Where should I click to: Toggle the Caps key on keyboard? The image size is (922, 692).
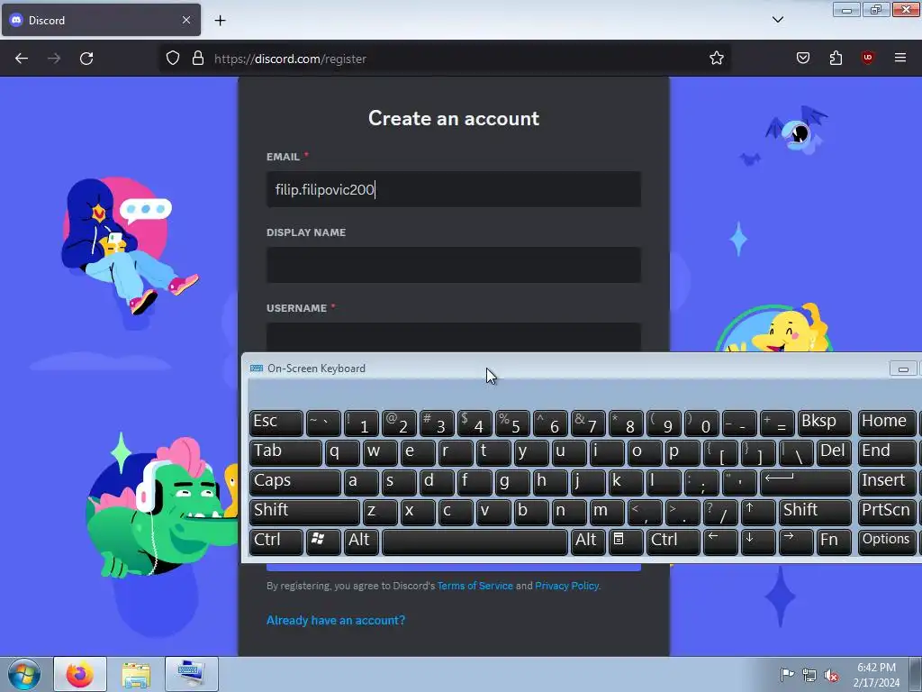coord(295,482)
